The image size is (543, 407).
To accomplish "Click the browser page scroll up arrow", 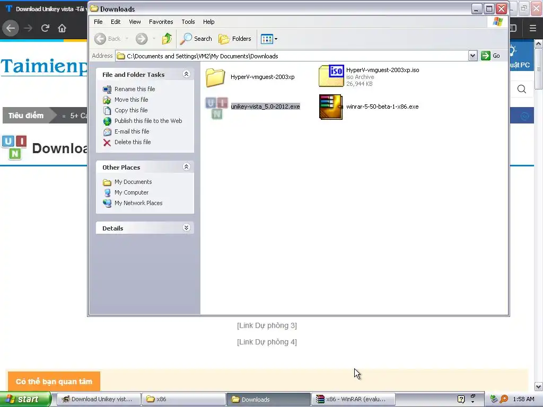I will point(539,44).
